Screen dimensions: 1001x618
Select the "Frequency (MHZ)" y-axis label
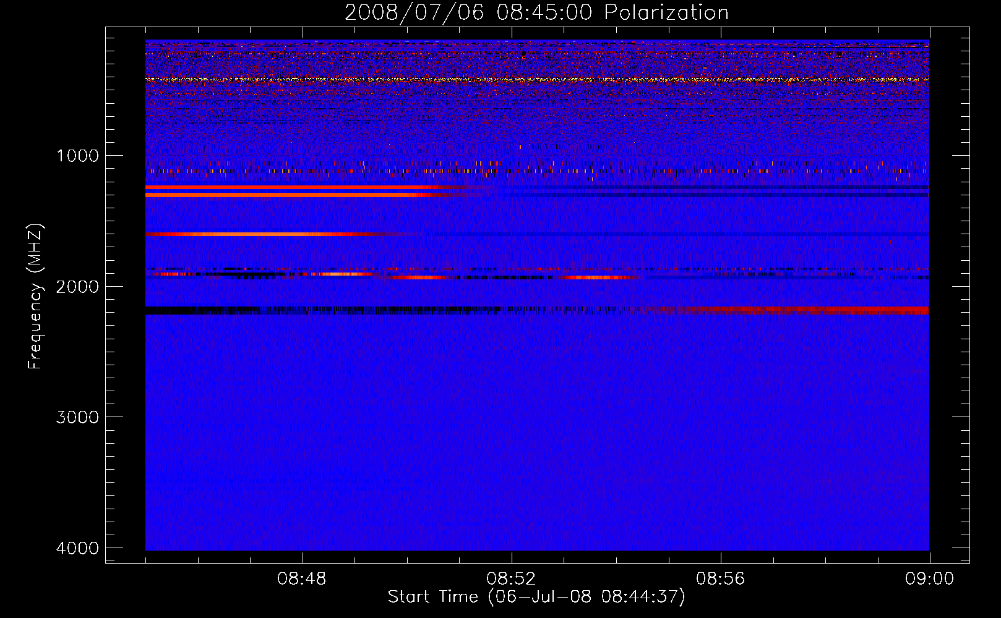(x=36, y=297)
